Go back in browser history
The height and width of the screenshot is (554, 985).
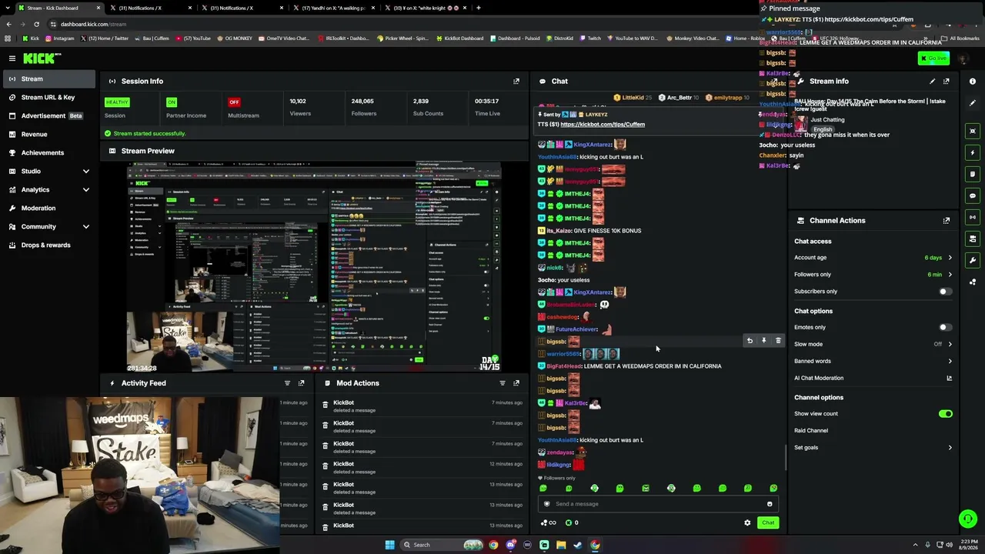pyautogui.click(x=8, y=24)
